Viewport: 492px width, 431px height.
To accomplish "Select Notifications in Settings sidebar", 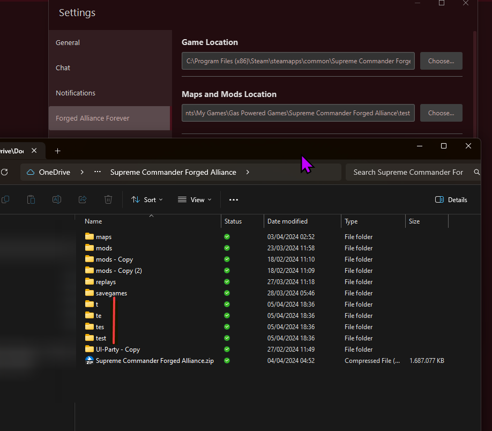I will tap(109, 93).
